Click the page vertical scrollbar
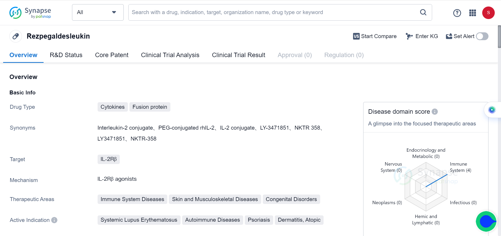 click(499, 37)
